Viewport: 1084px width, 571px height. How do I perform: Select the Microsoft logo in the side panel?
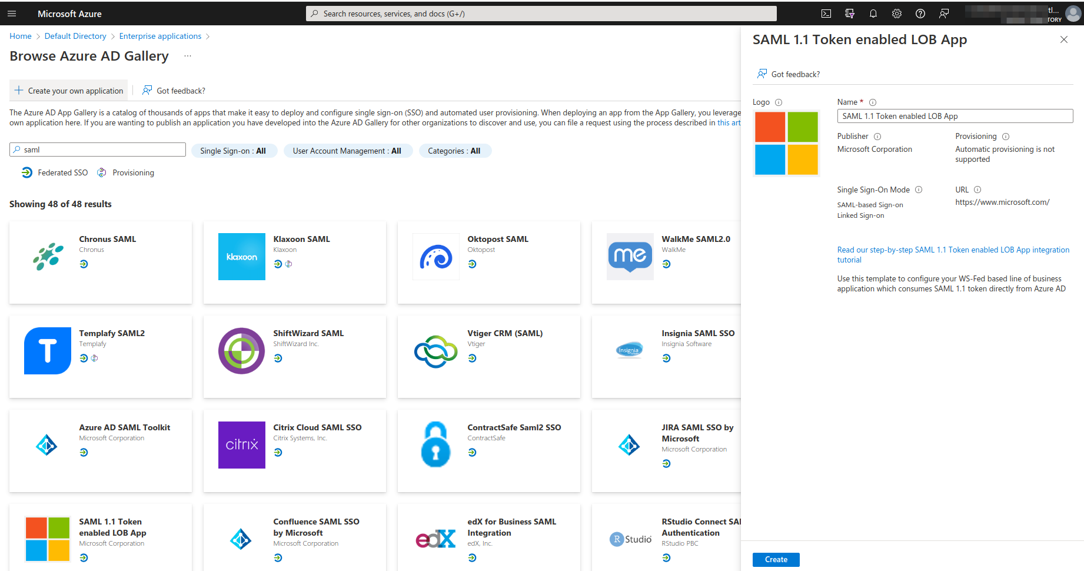[786, 143]
